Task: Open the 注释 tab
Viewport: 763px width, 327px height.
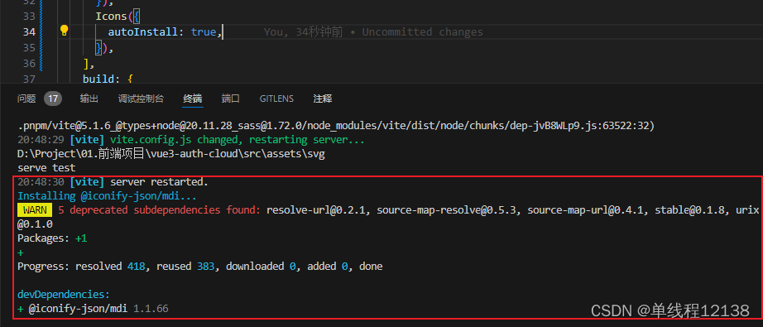Action: [323, 99]
